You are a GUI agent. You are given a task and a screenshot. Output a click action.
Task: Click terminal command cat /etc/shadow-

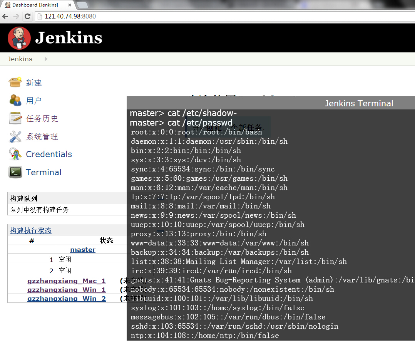(x=202, y=113)
